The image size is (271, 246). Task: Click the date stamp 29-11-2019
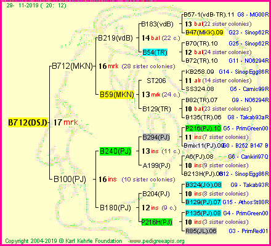(x=36, y=6)
